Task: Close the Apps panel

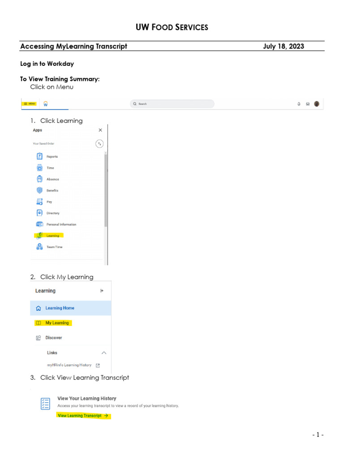Action: 100,130
